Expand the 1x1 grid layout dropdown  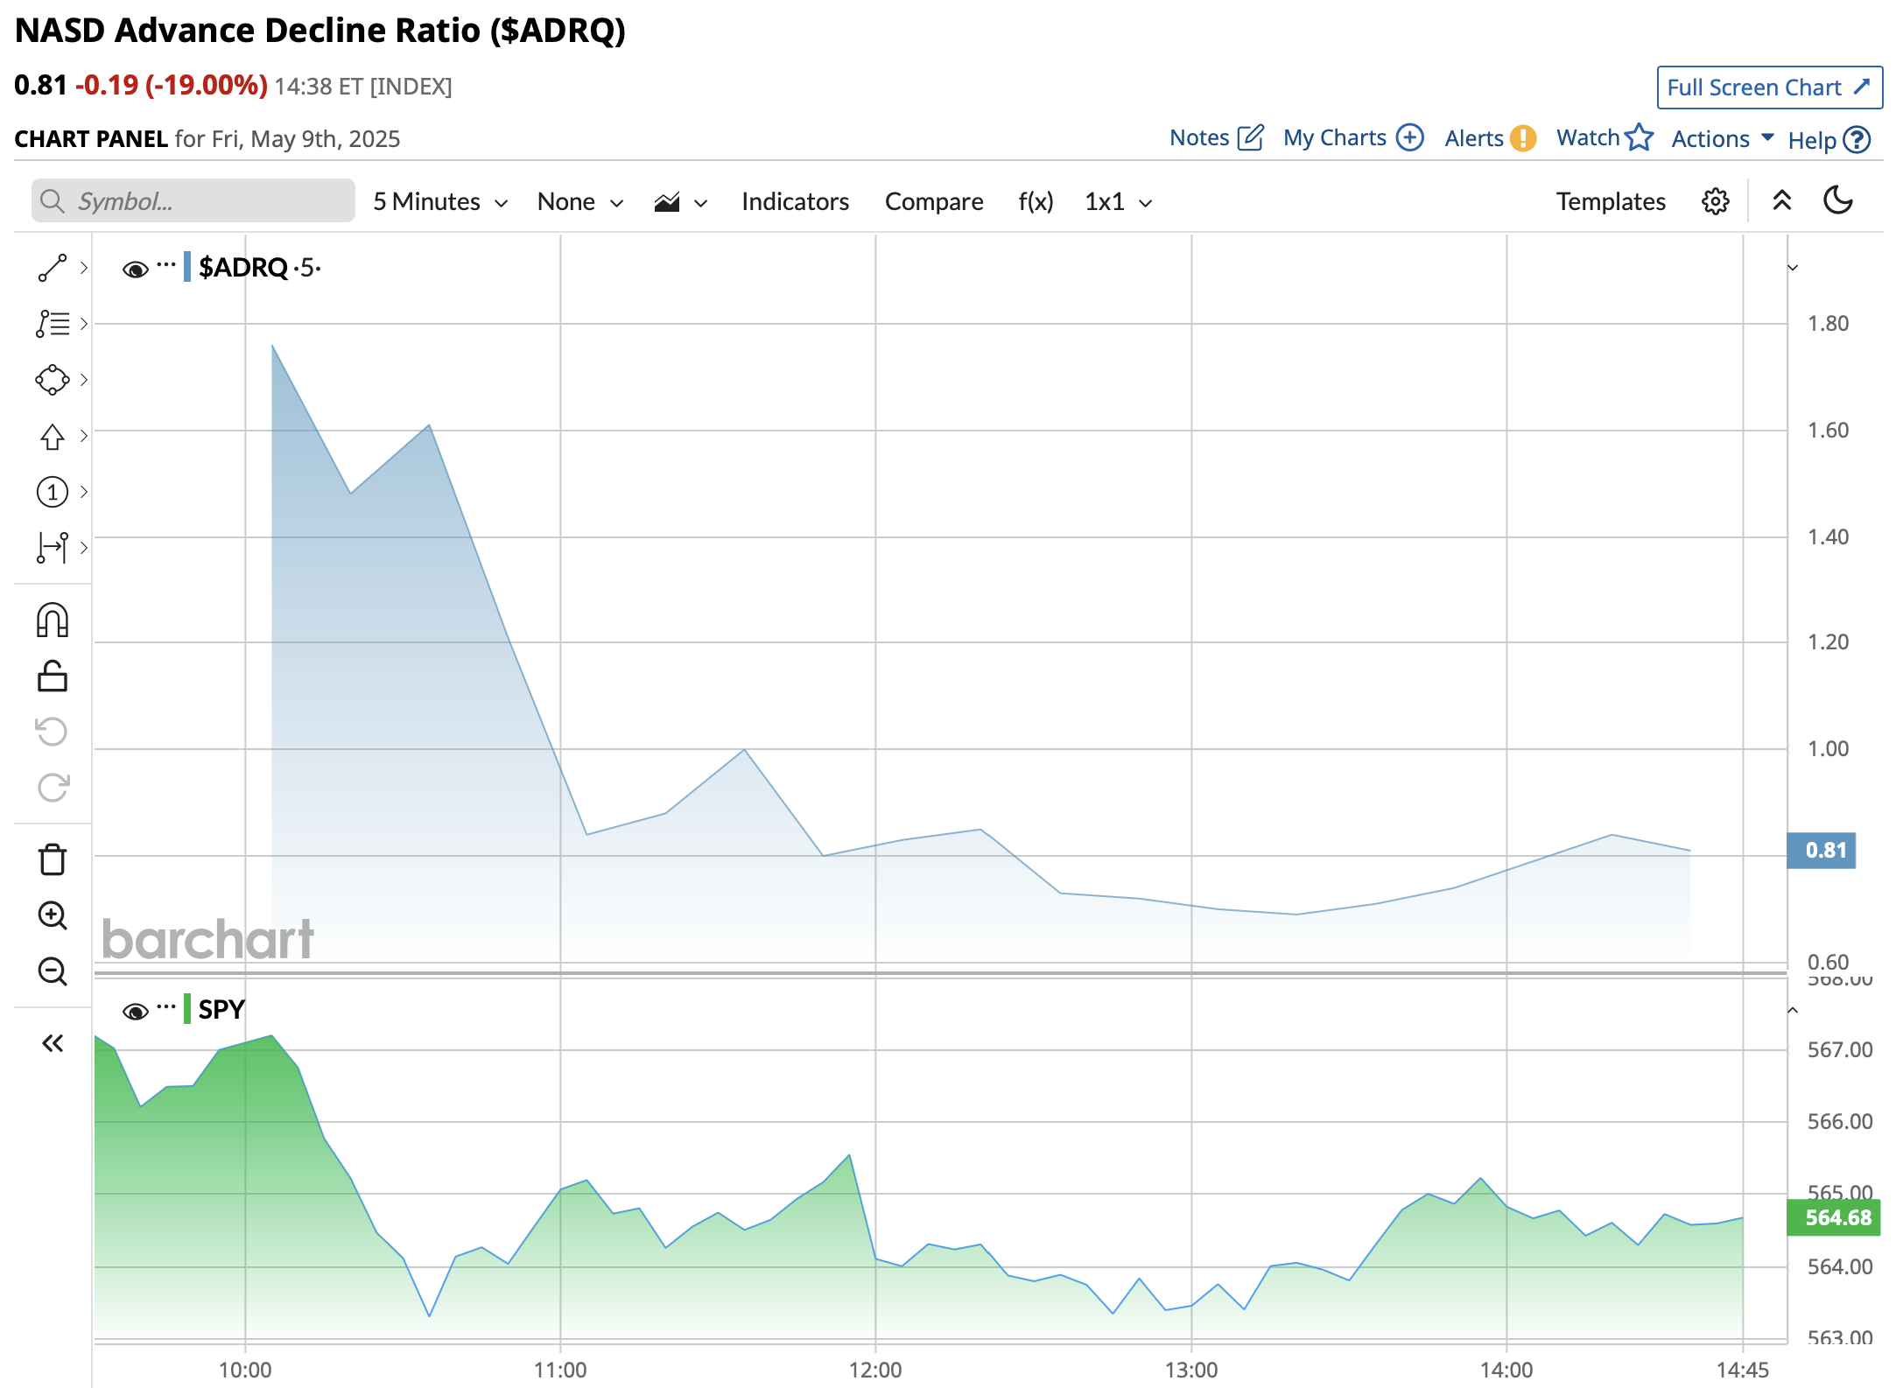1118,202
